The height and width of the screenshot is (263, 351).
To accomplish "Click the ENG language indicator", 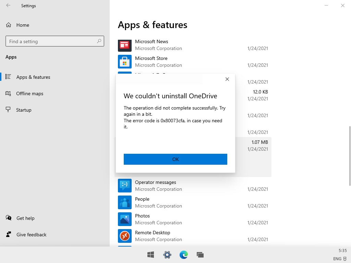I will (337, 259).
